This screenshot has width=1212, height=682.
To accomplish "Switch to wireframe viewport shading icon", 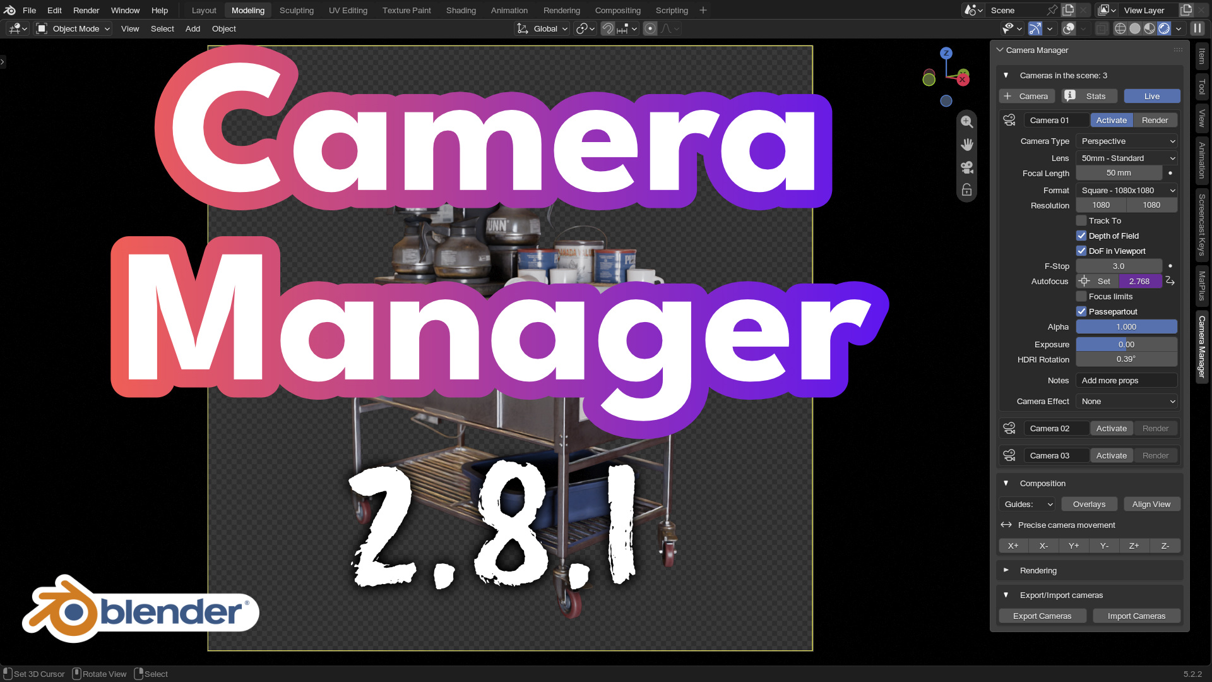I will click(x=1120, y=28).
